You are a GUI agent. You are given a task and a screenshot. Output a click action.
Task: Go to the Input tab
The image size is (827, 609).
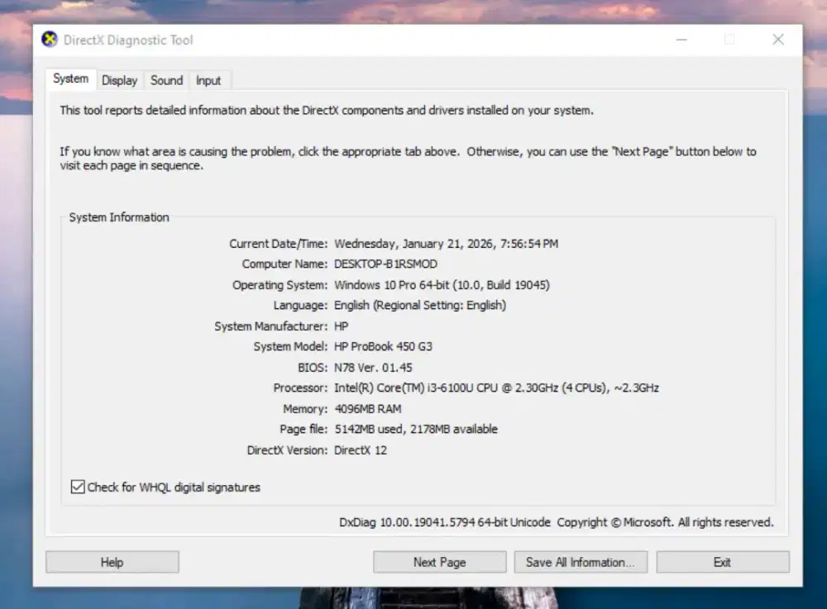208,80
